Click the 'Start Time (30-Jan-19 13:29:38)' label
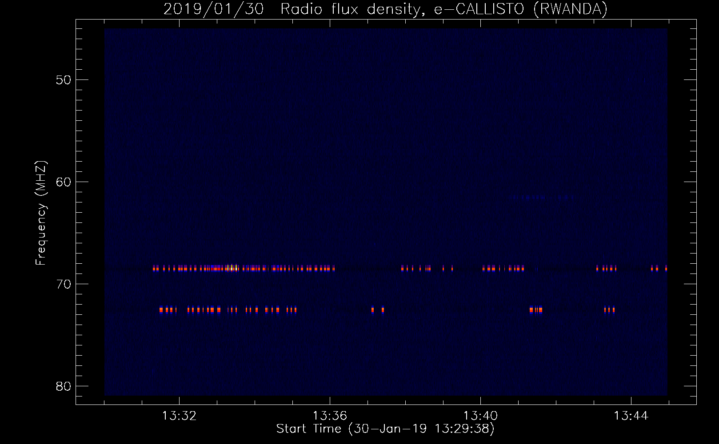This screenshot has height=444, width=719. click(385, 429)
